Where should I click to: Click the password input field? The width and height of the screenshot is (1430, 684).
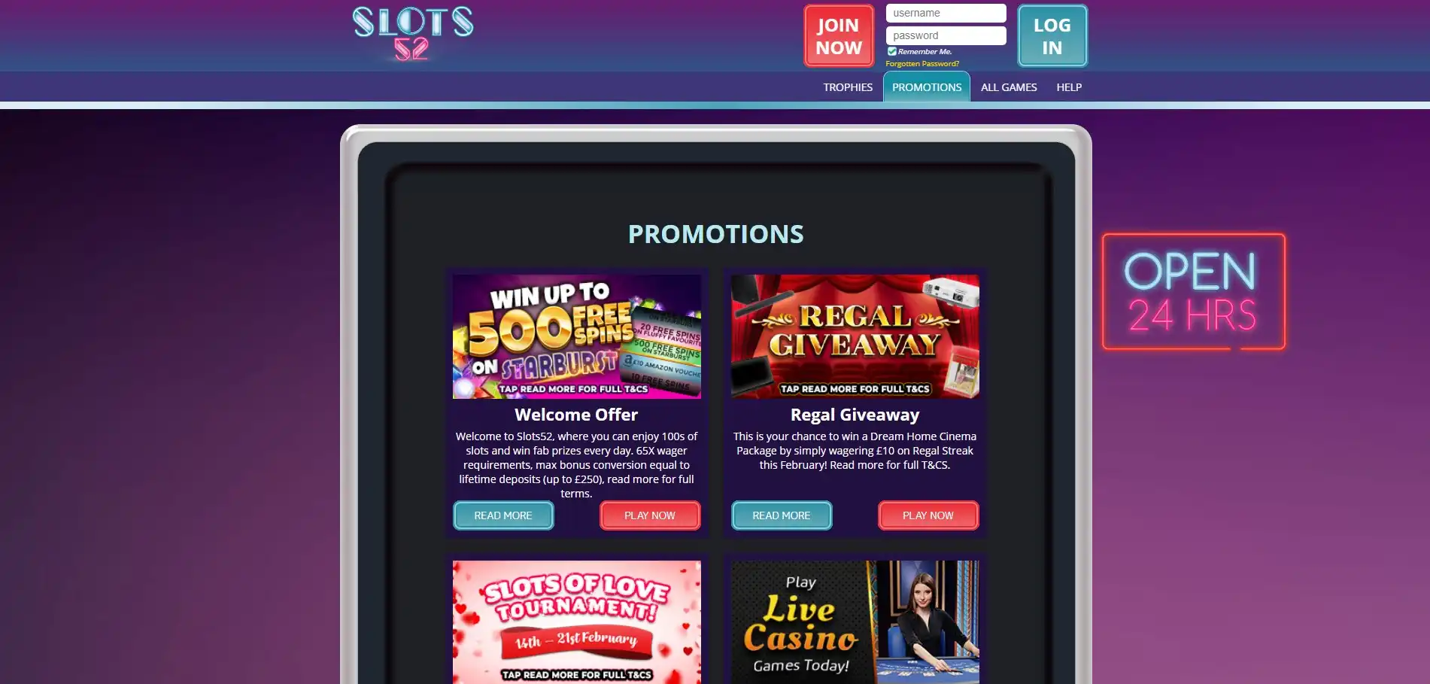coord(946,35)
